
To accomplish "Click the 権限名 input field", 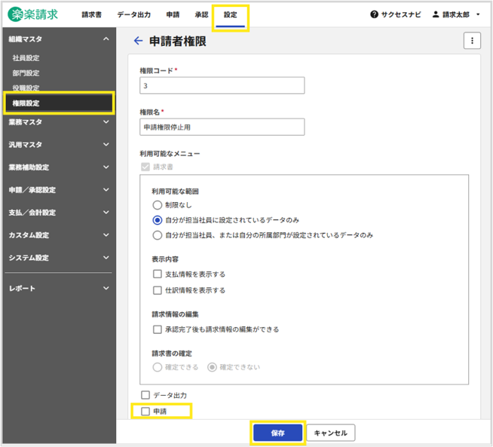I will point(222,127).
